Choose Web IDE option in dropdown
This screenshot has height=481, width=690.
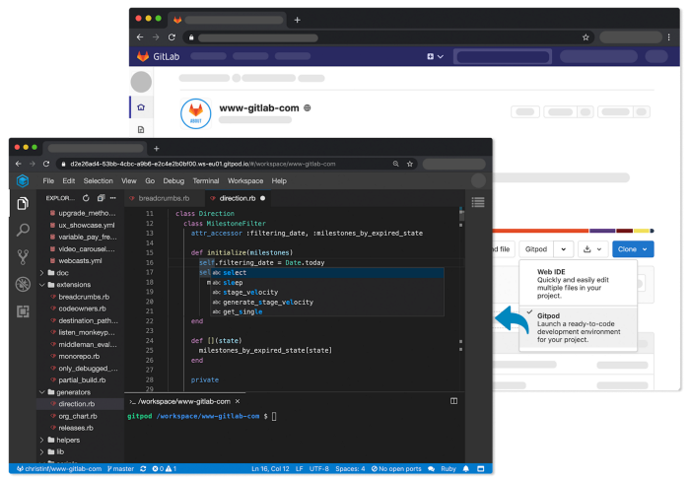pos(578,284)
